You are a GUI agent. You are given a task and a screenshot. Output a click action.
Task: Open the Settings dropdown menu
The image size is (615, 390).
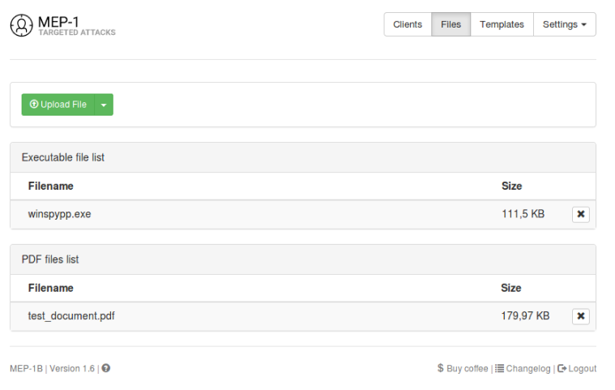[x=564, y=24]
